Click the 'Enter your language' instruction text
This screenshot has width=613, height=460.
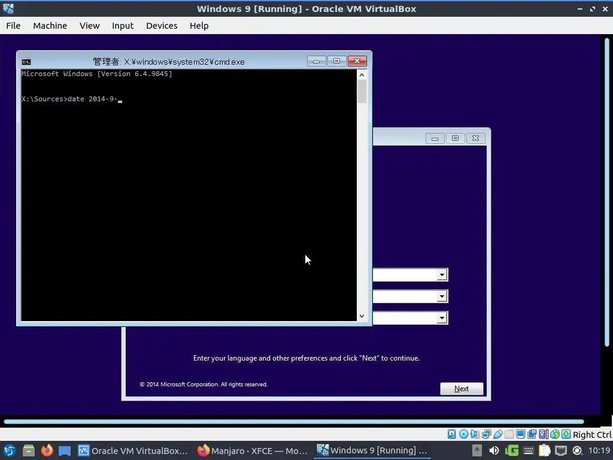point(306,358)
